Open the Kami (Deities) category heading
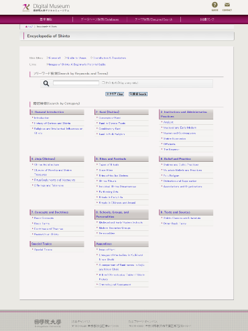The width and height of the screenshot is (248, 331). coord(107,112)
